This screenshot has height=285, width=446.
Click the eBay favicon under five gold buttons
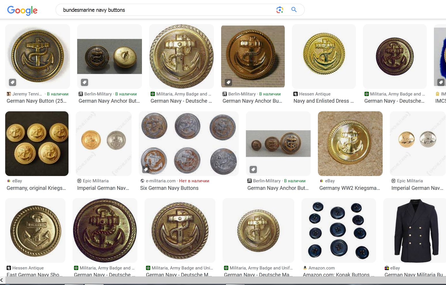point(9,181)
